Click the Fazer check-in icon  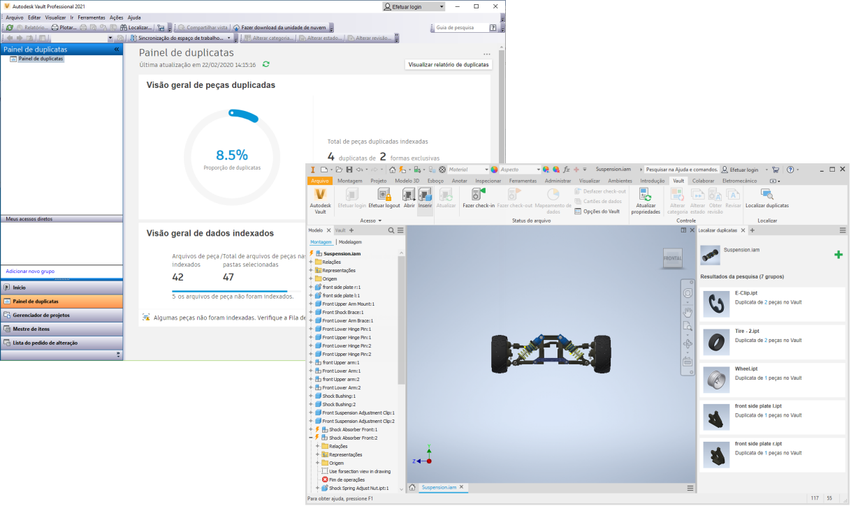pyautogui.click(x=478, y=195)
